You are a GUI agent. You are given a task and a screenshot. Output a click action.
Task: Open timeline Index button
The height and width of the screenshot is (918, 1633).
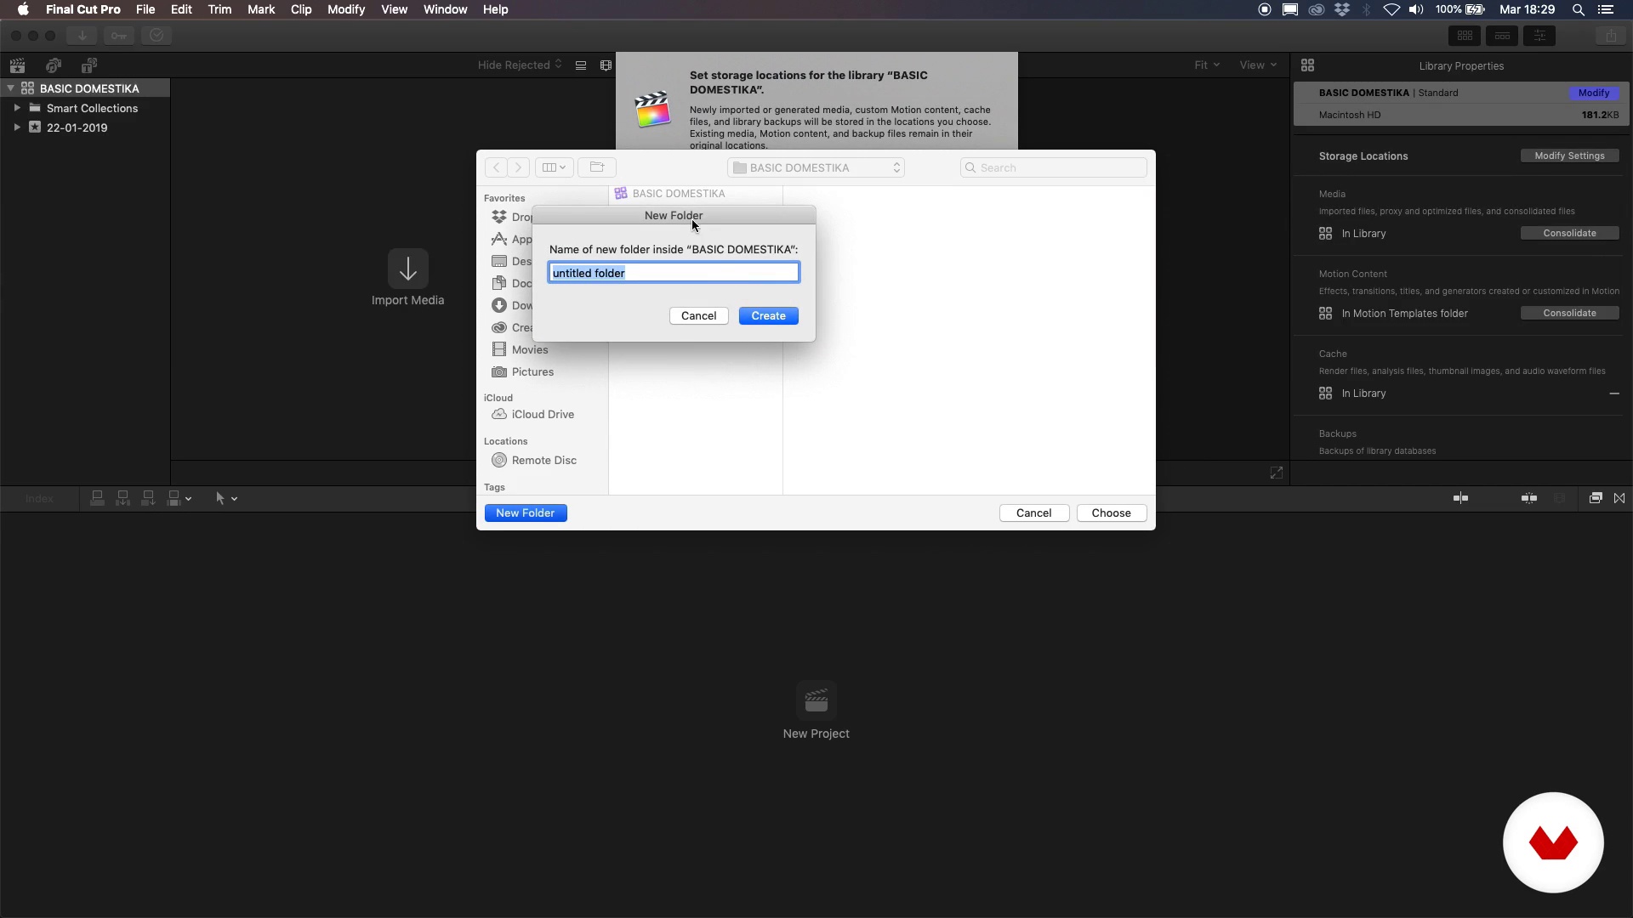(39, 499)
